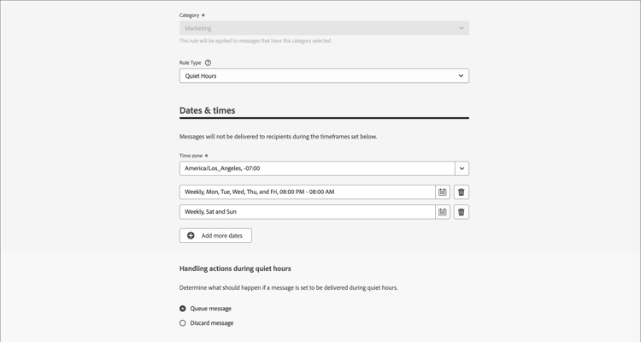This screenshot has width=641, height=342.
Task: Click the Rule Type chevron arrow
Action: [x=461, y=76]
